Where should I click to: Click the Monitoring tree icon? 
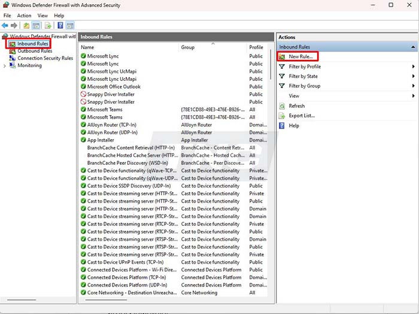click(13, 65)
